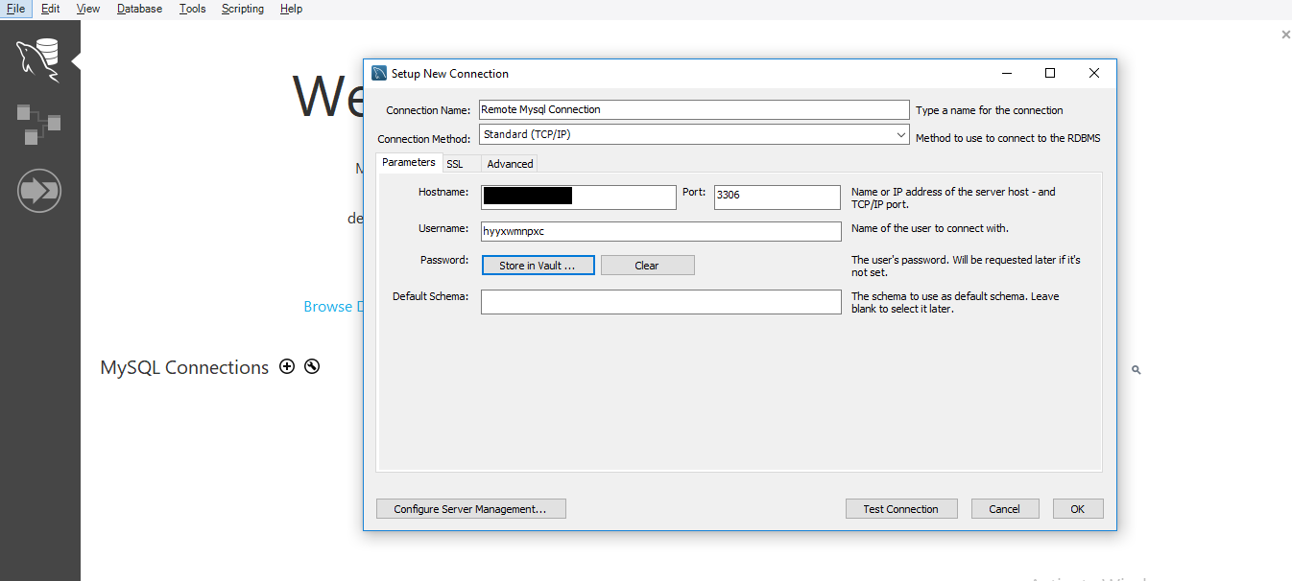Switch to the Parameters tab
This screenshot has height=581, width=1292.
409,162
